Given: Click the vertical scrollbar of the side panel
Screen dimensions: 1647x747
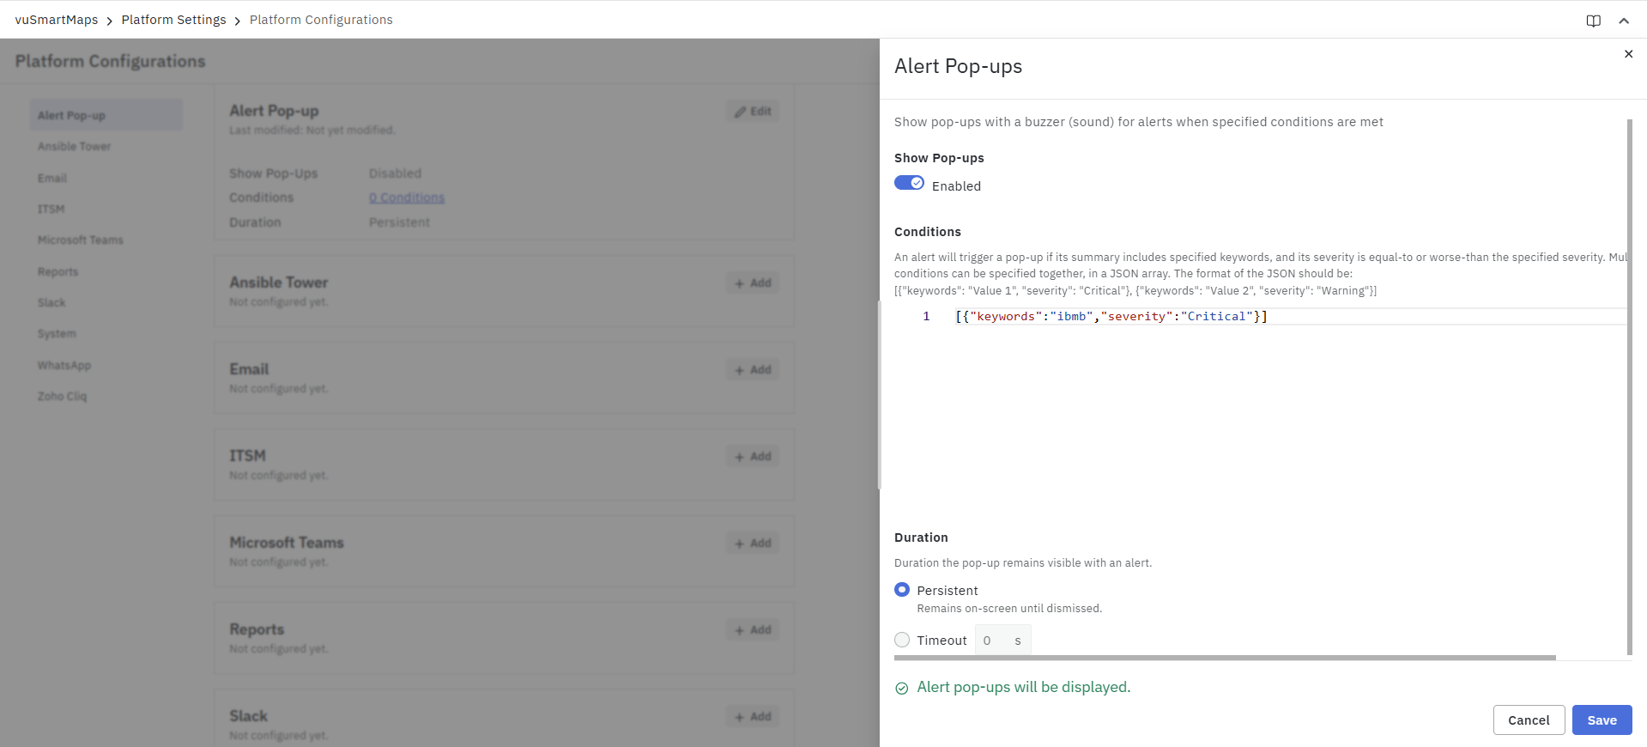Looking at the screenshot, I should tap(1629, 386).
